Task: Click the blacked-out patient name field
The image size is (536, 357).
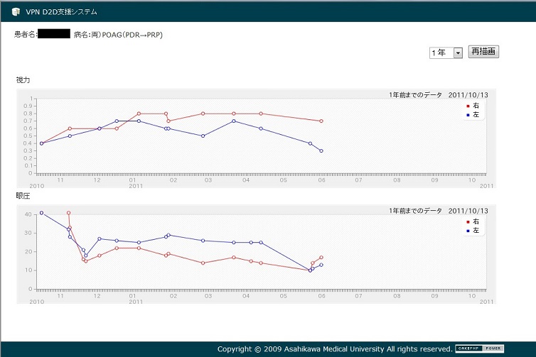Action: click(54, 33)
